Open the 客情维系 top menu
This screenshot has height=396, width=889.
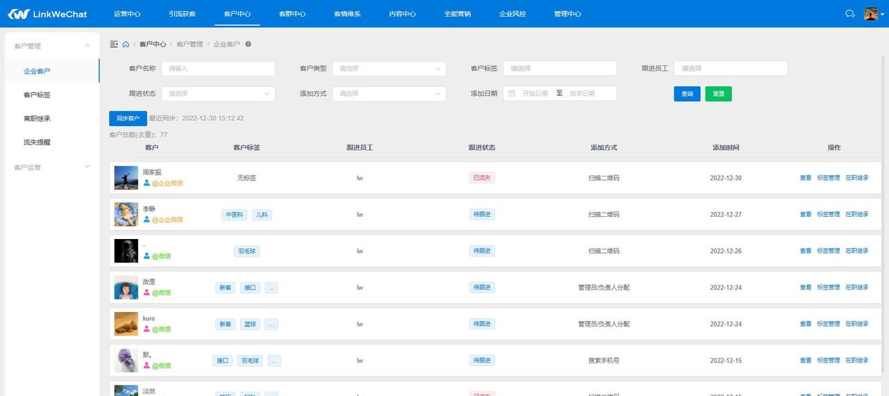(x=347, y=14)
